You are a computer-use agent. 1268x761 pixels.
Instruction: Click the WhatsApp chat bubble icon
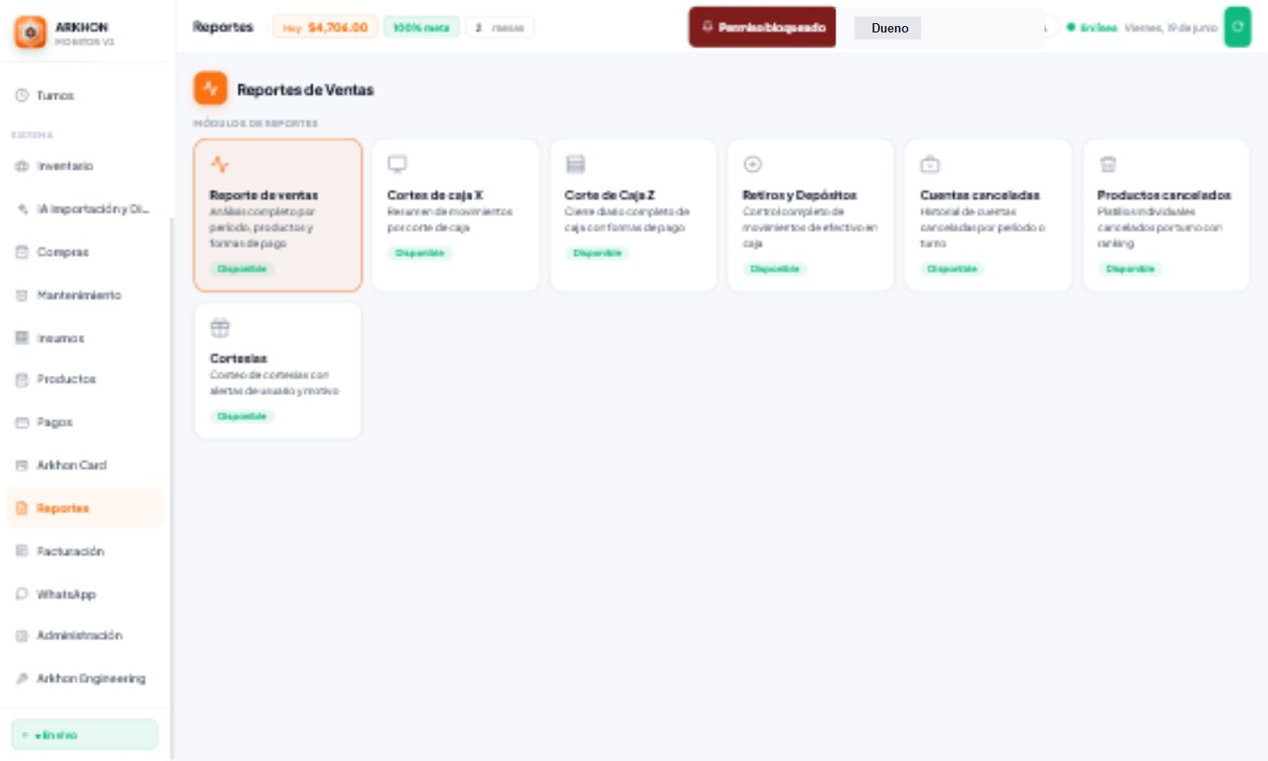pyautogui.click(x=22, y=594)
